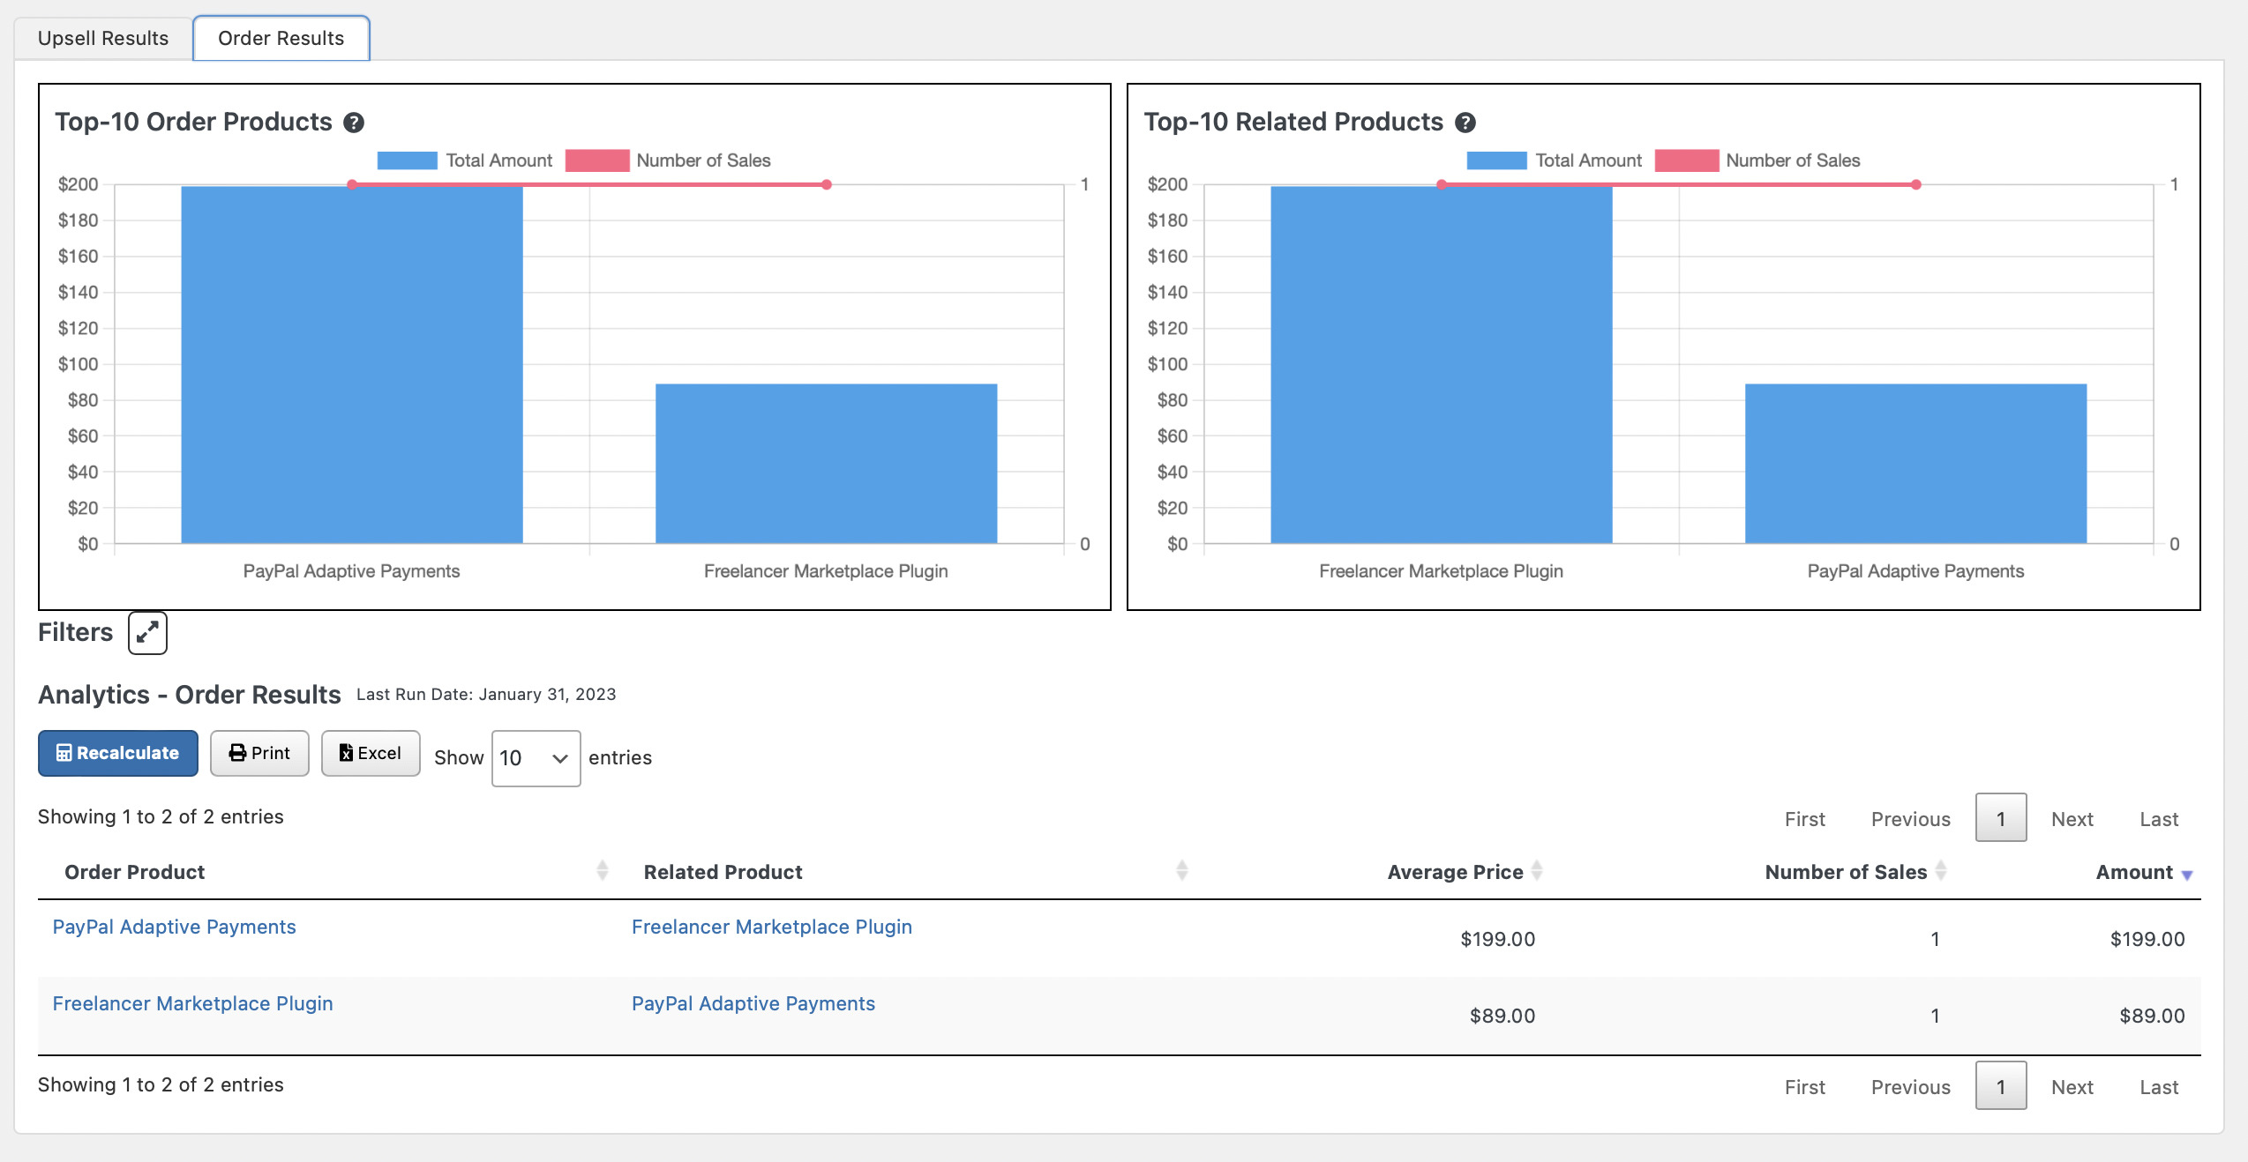The width and height of the screenshot is (2248, 1162).
Task: Toggle Total Amount legend in Order Products chart
Action: (465, 160)
